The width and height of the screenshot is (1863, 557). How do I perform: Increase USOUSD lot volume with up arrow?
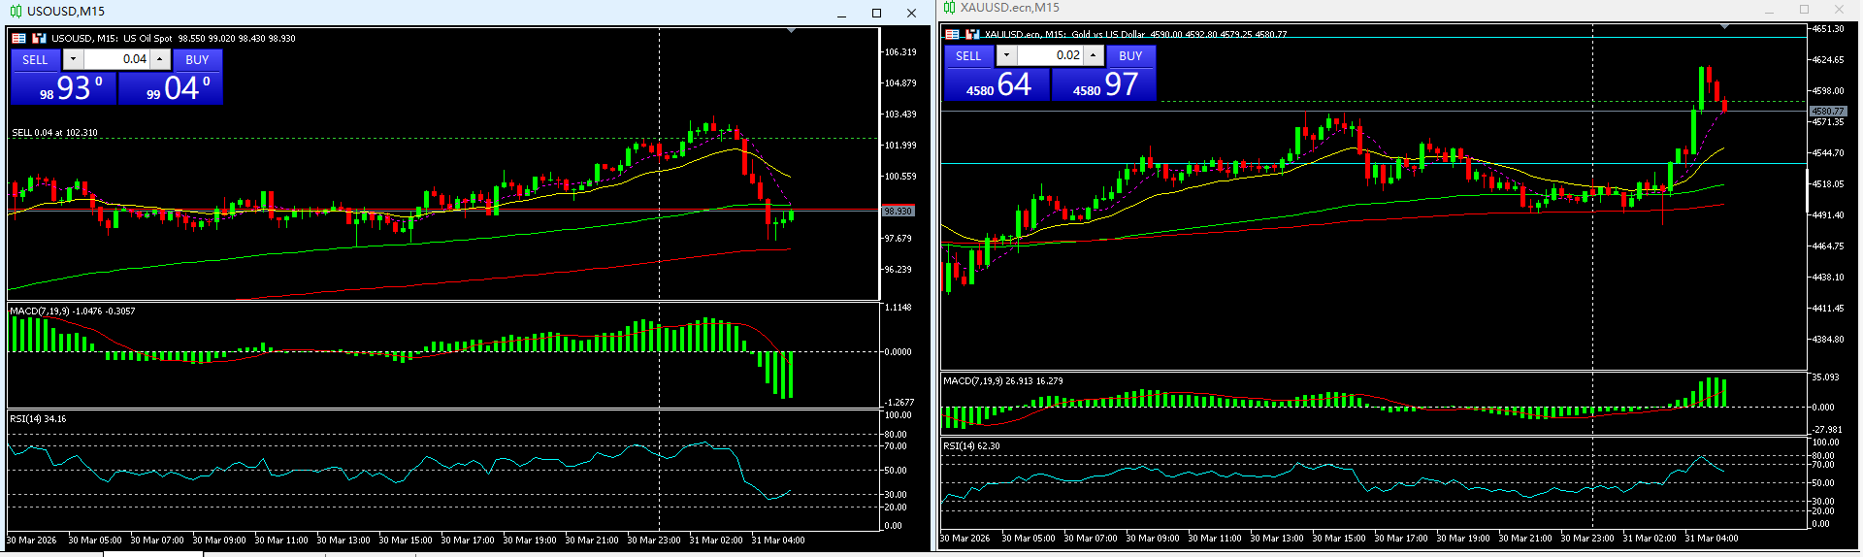[x=160, y=59]
